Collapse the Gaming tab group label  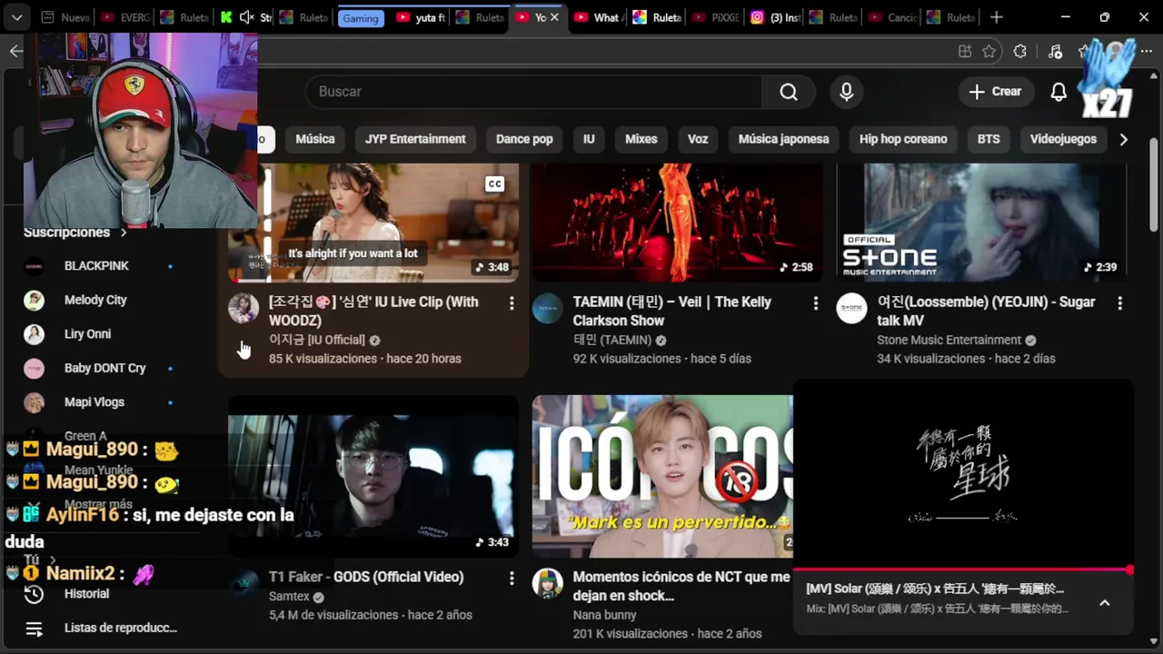360,18
